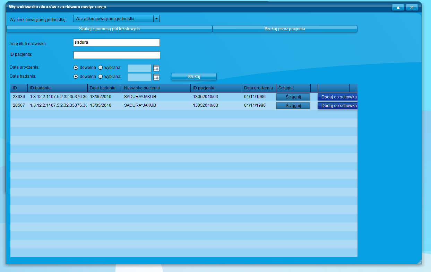The width and height of the screenshot is (431, 272).
Task: Close the Wyszukiwarka obrazów window
Action: tap(412, 7)
